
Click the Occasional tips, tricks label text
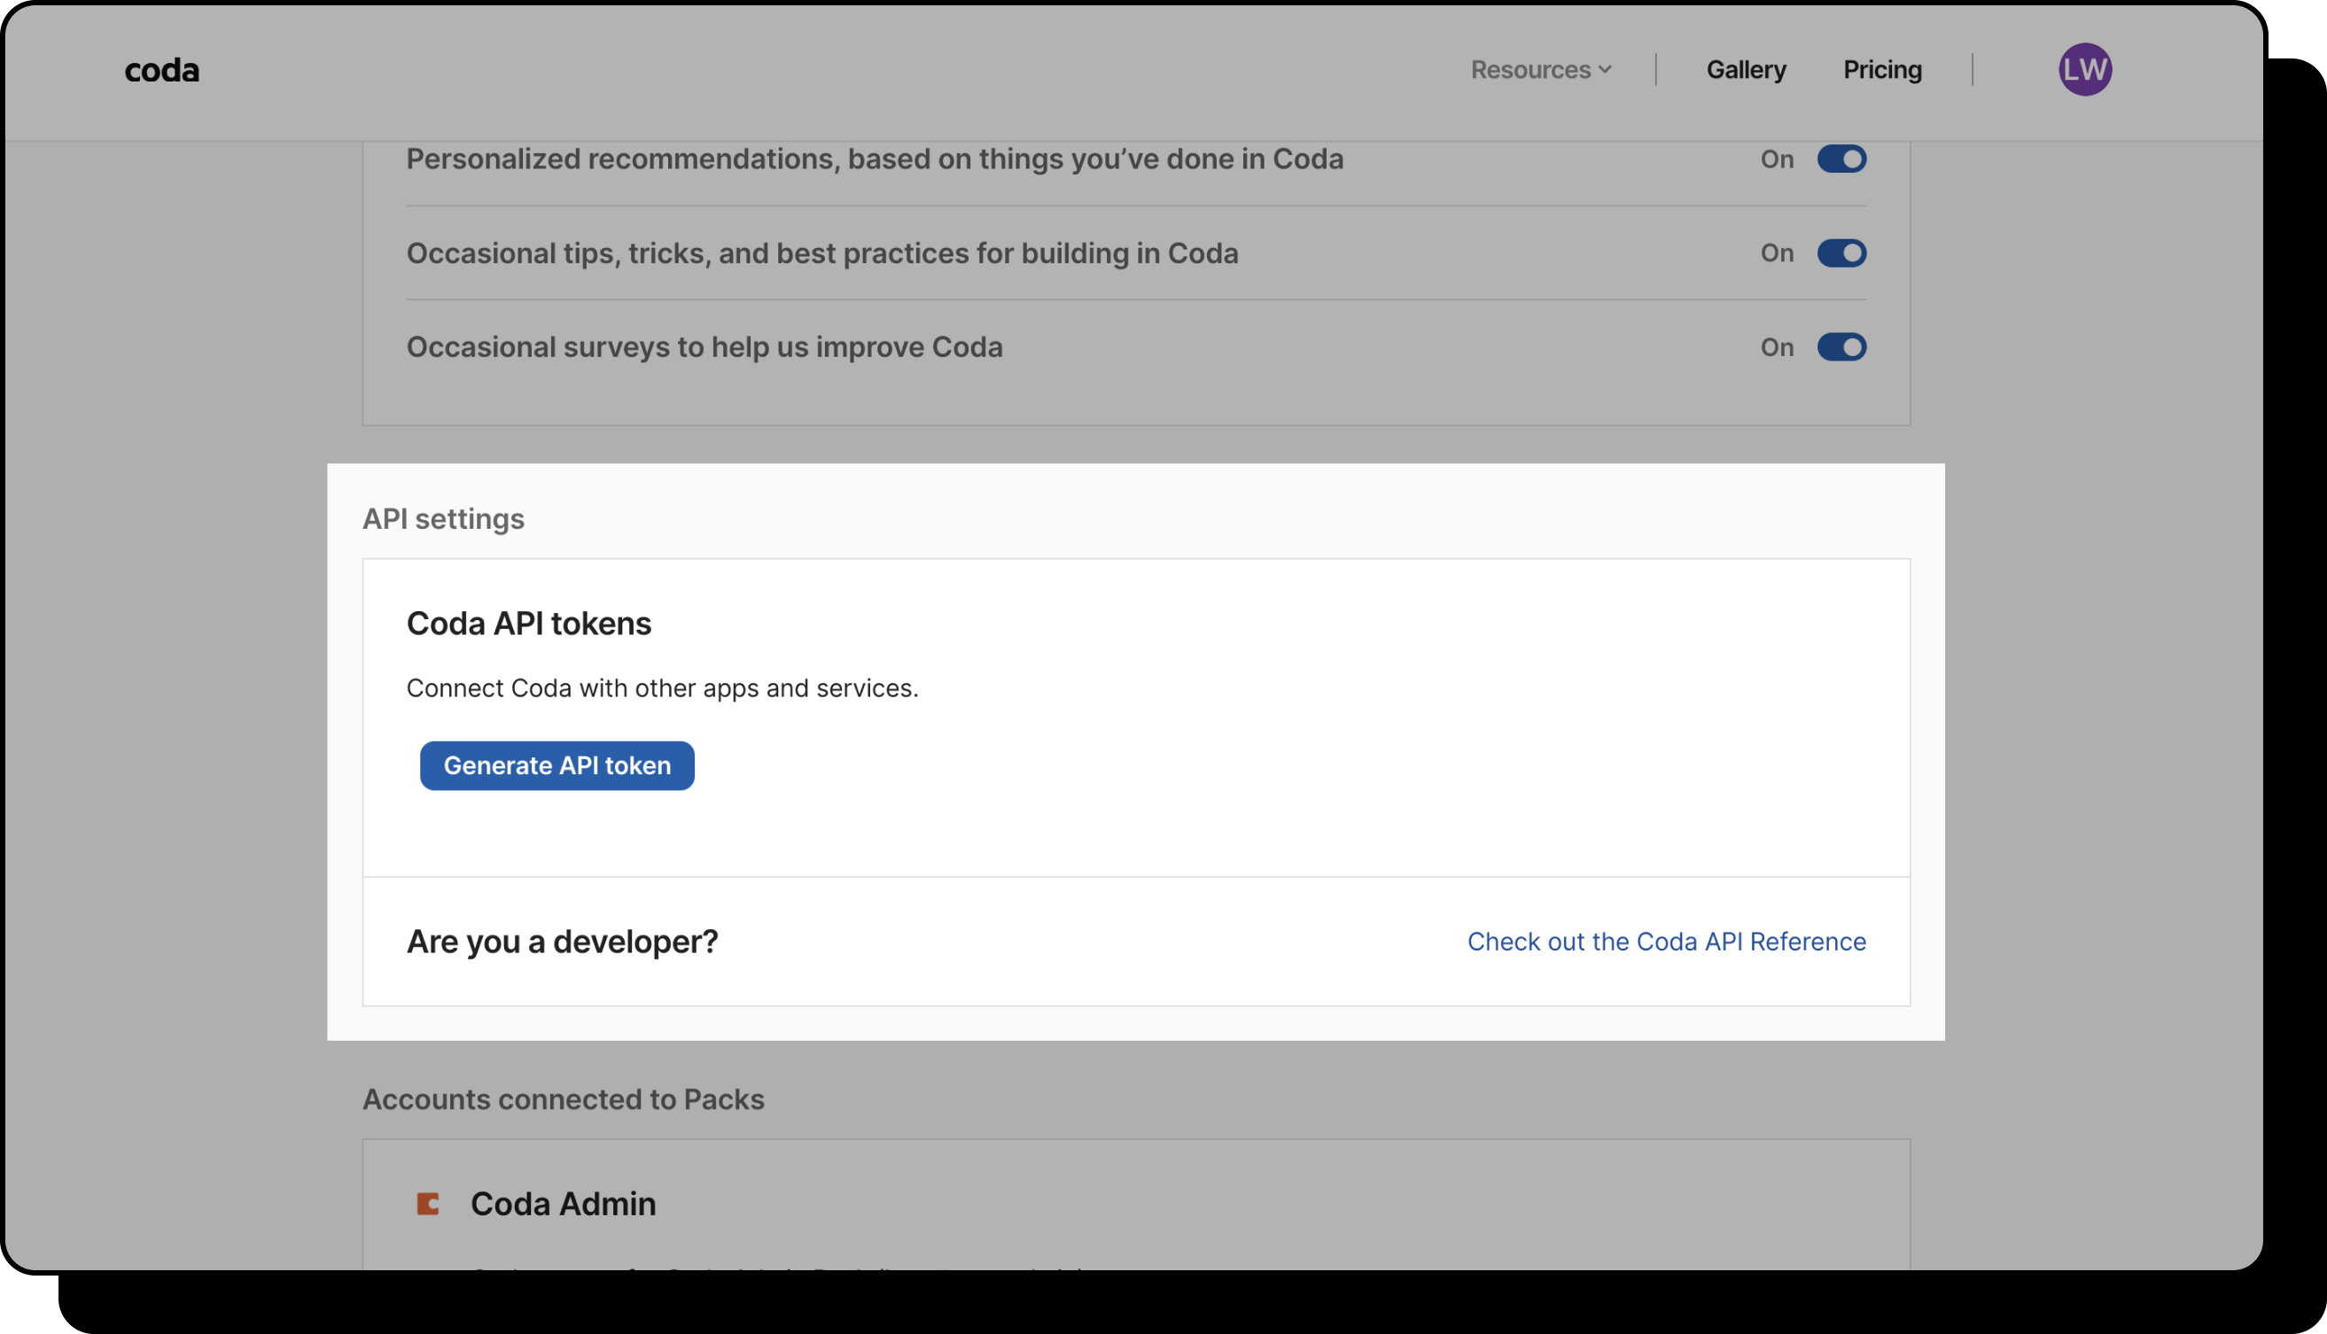coord(821,252)
